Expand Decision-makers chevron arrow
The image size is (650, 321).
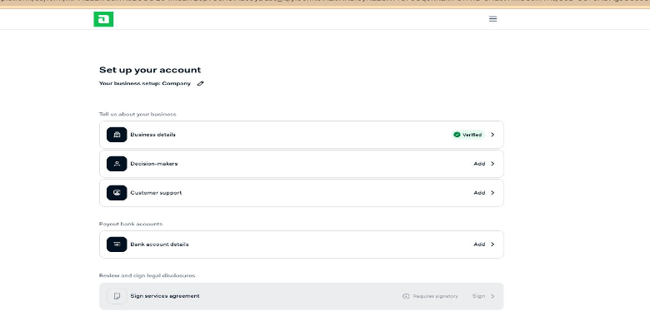(x=492, y=164)
